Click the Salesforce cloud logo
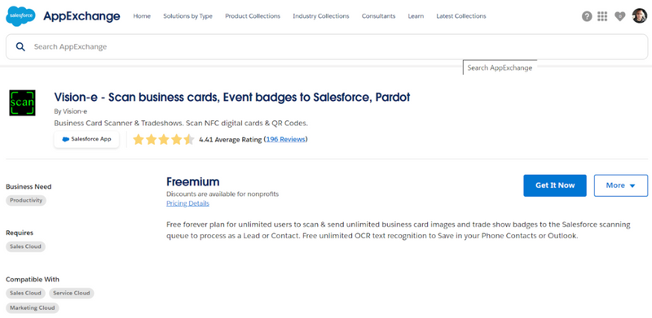The width and height of the screenshot is (652, 318). tap(21, 16)
